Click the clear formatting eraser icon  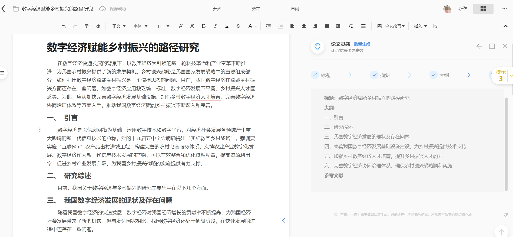pyautogui.click(x=98, y=26)
